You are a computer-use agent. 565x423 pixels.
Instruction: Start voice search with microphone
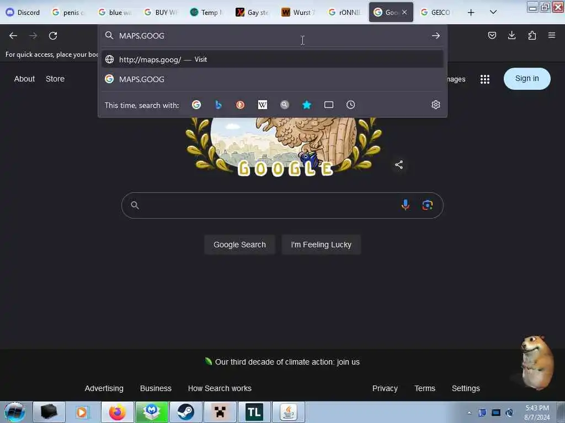406,205
